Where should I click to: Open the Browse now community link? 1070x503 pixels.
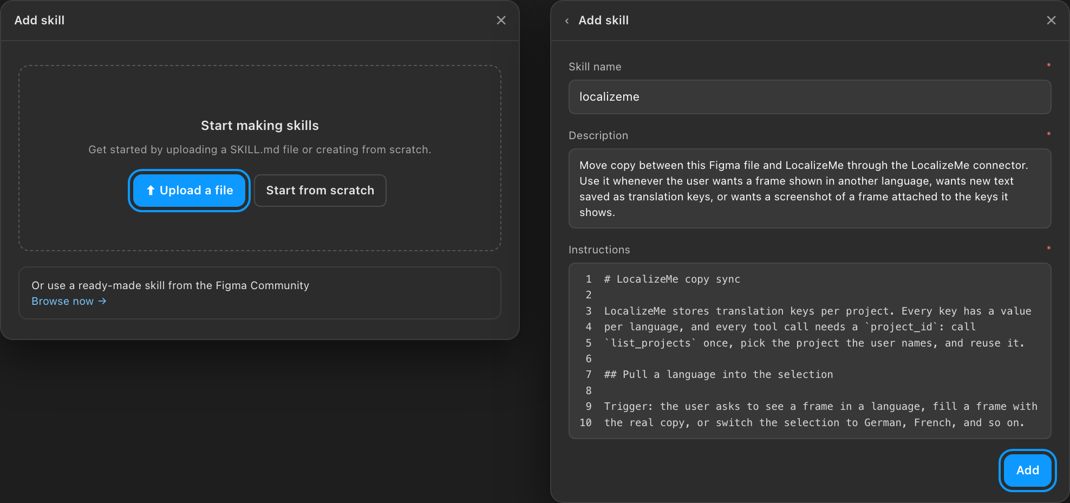(x=69, y=301)
